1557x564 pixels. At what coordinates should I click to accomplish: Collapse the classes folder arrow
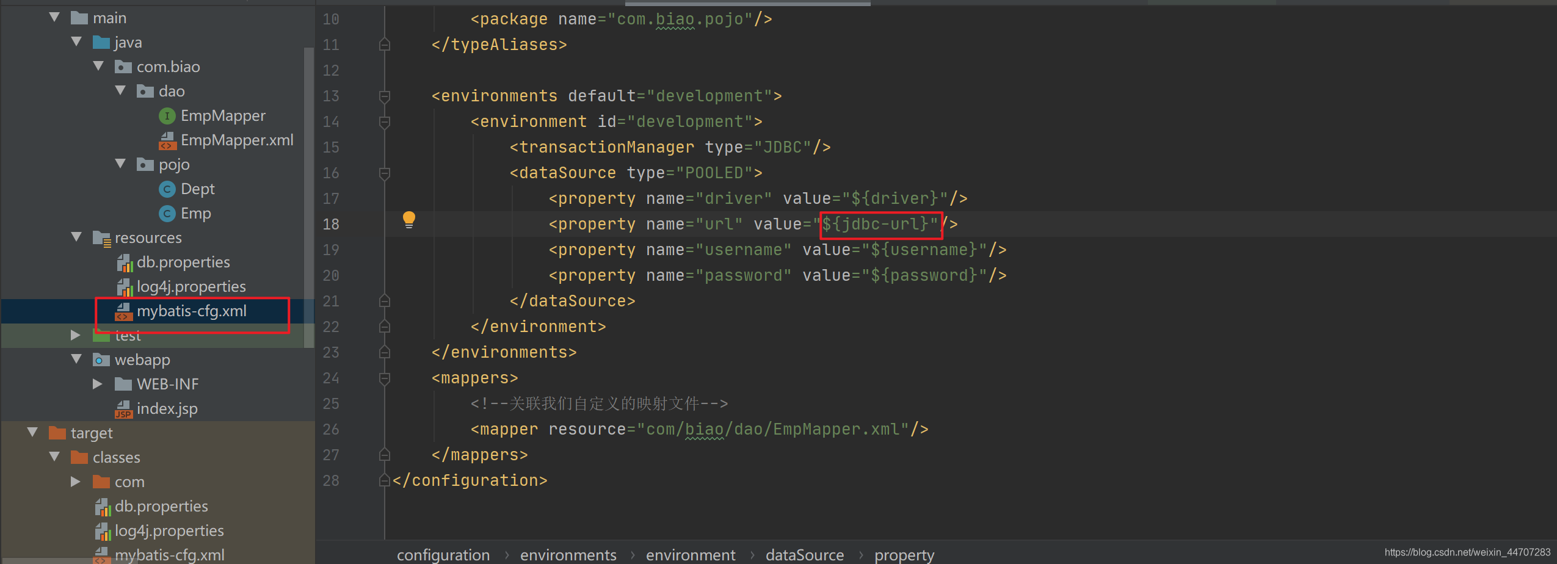click(x=54, y=457)
